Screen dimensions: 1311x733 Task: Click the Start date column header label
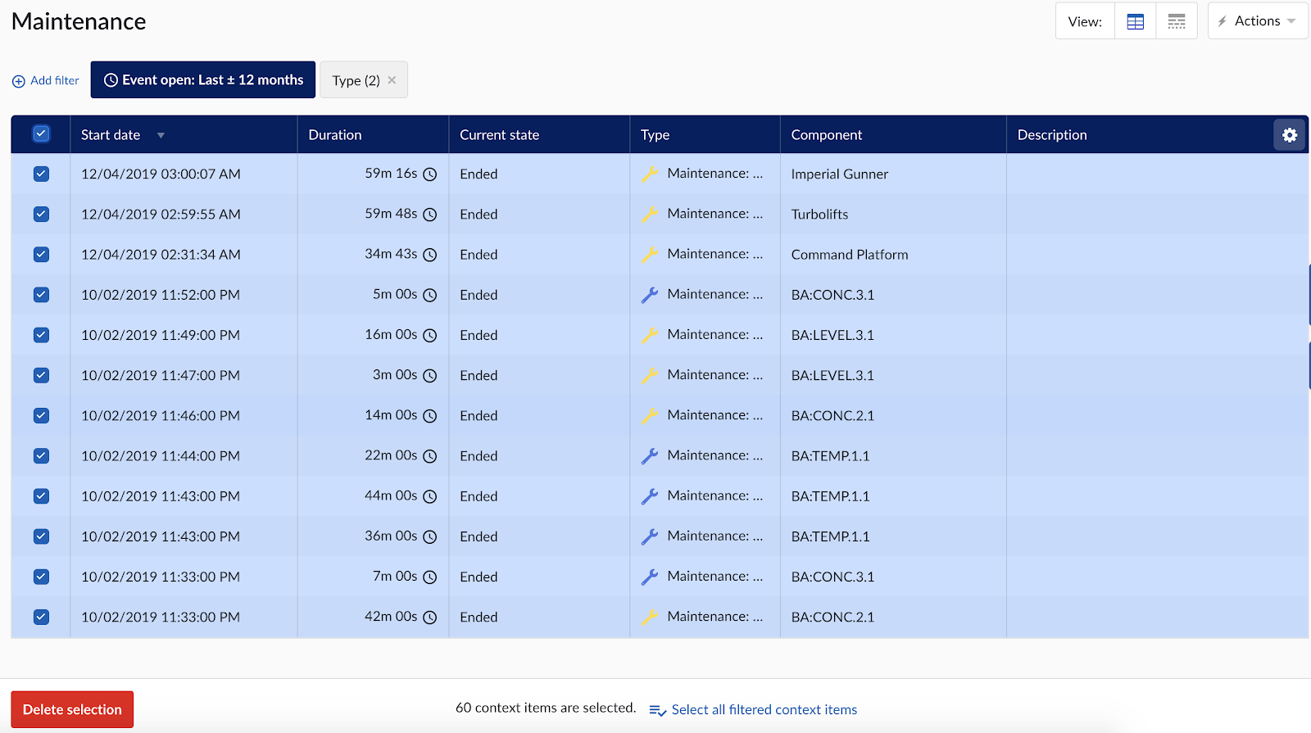[111, 135]
